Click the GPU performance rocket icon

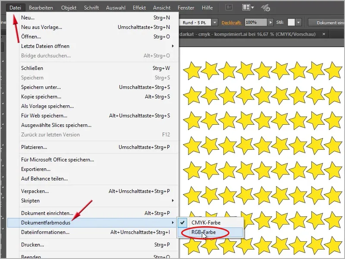pos(265,8)
